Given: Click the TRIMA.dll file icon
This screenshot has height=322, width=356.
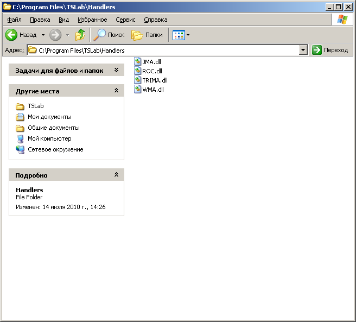Looking at the screenshot, I should [138, 80].
